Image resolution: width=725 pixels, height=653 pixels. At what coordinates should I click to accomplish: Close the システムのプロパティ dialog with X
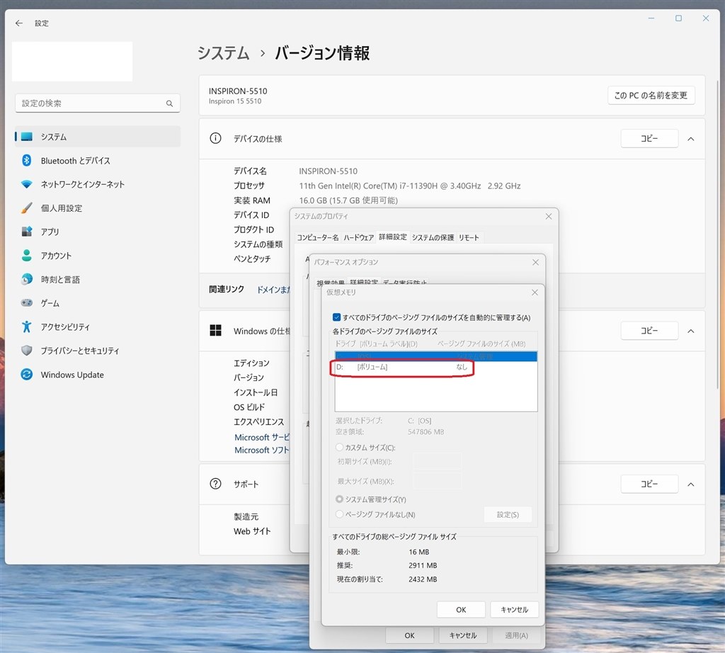549,216
